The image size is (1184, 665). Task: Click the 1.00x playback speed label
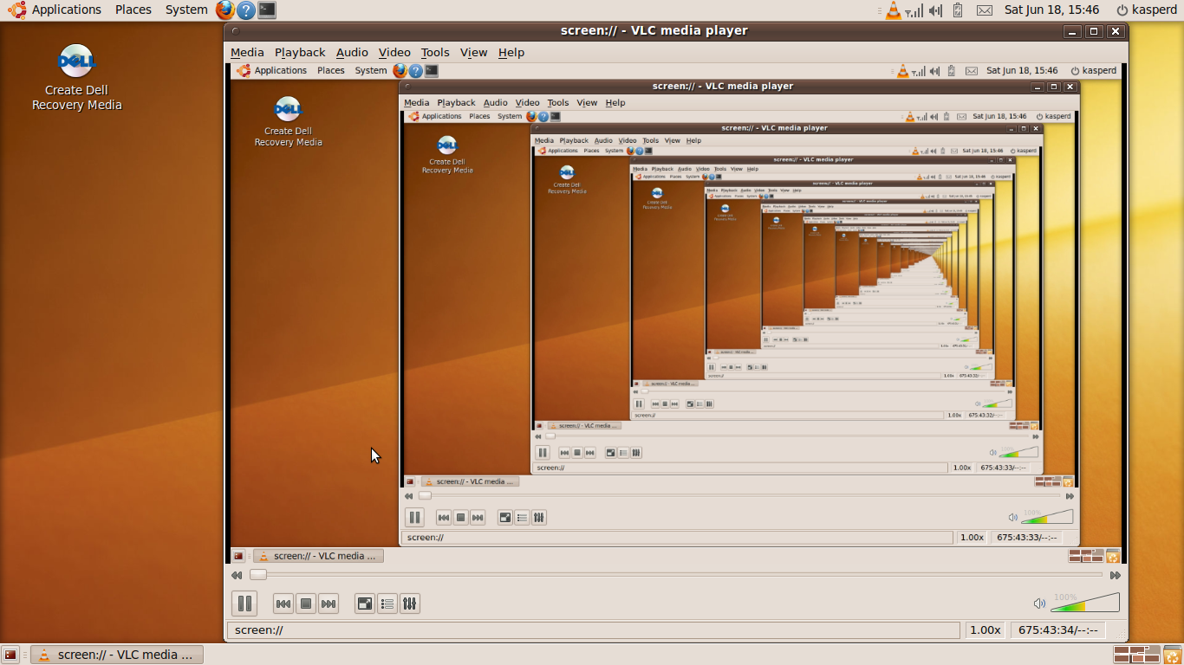point(985,630)
